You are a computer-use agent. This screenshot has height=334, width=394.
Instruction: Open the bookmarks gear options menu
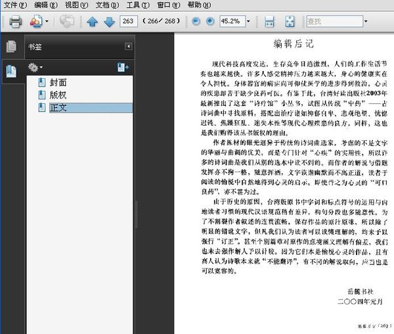coord(35,68)
